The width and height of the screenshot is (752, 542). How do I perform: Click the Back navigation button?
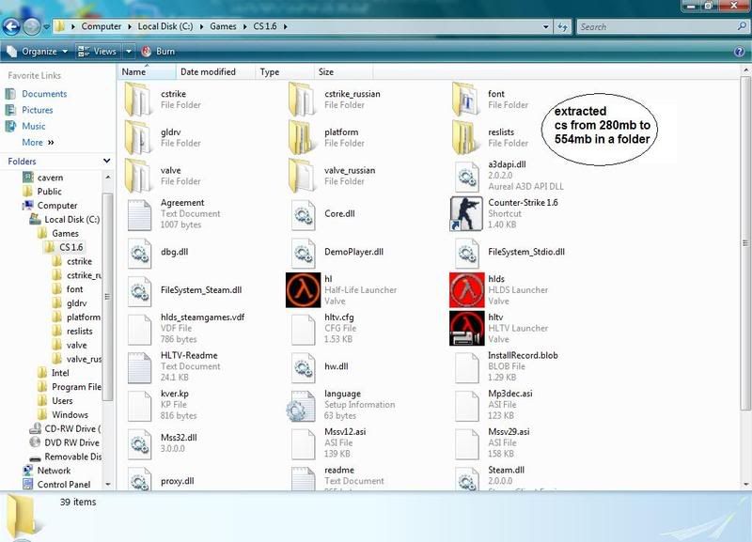pyautogui.click(x=12, y=26)
